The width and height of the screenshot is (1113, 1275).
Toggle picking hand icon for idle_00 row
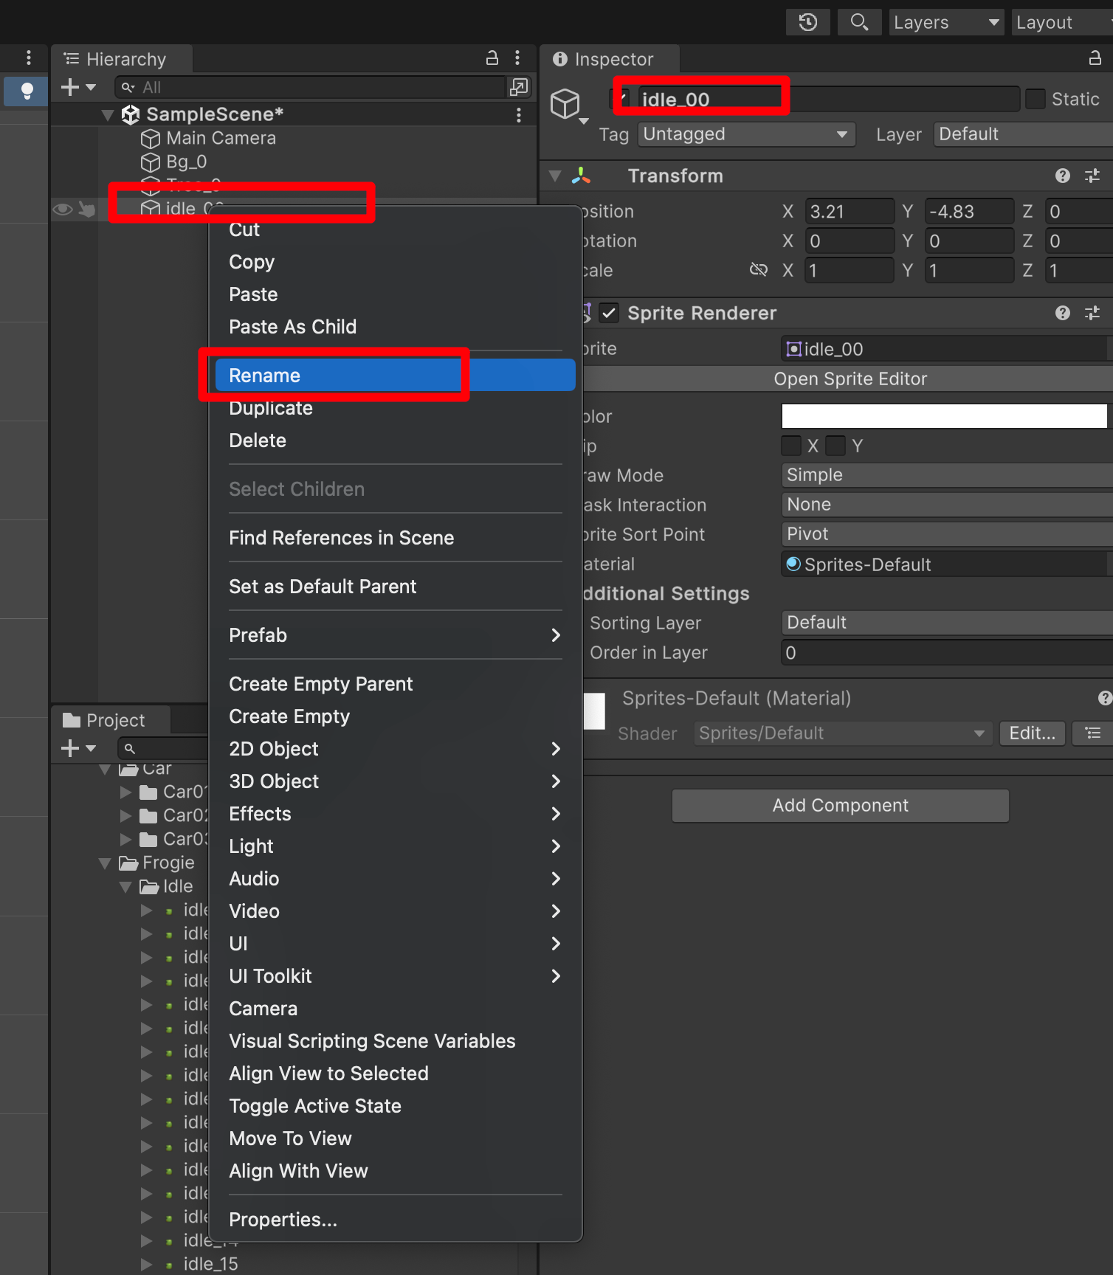coord(87,210)
